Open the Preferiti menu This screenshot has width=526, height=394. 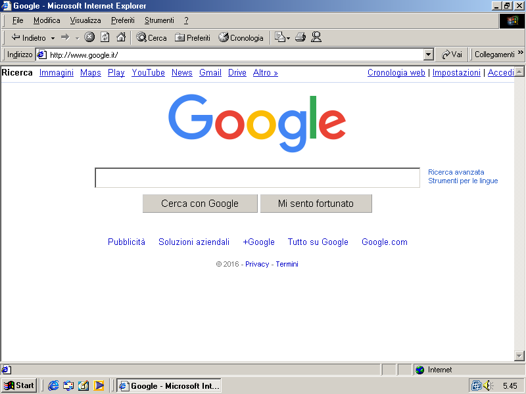[x=123, y=20]
